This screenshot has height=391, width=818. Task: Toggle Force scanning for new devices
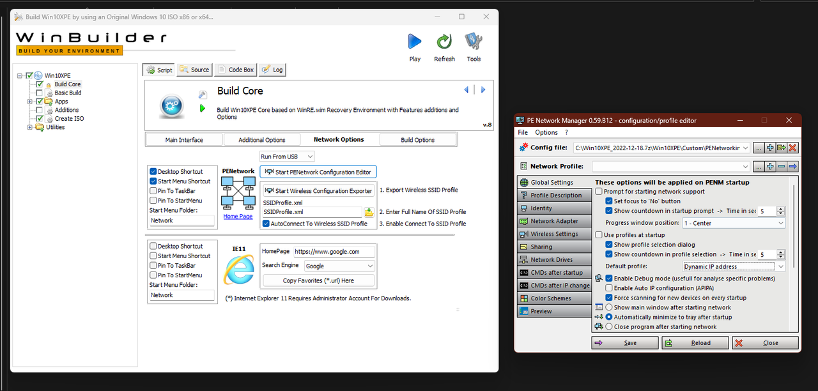click(609, 298)
